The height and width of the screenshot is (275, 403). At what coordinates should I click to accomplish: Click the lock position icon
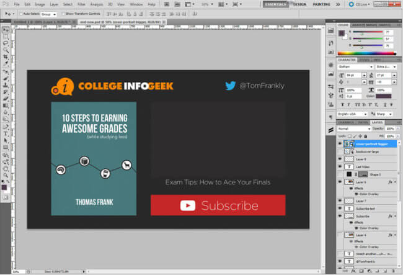point(360,136)
